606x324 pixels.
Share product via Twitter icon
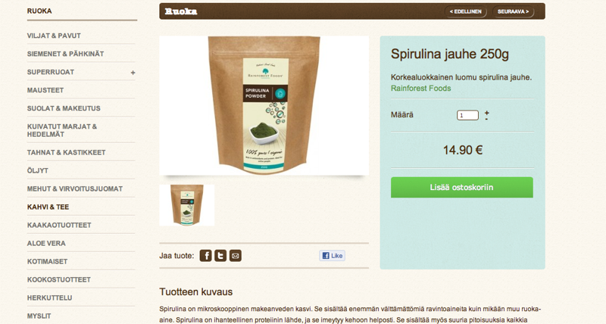click(220, 256)
